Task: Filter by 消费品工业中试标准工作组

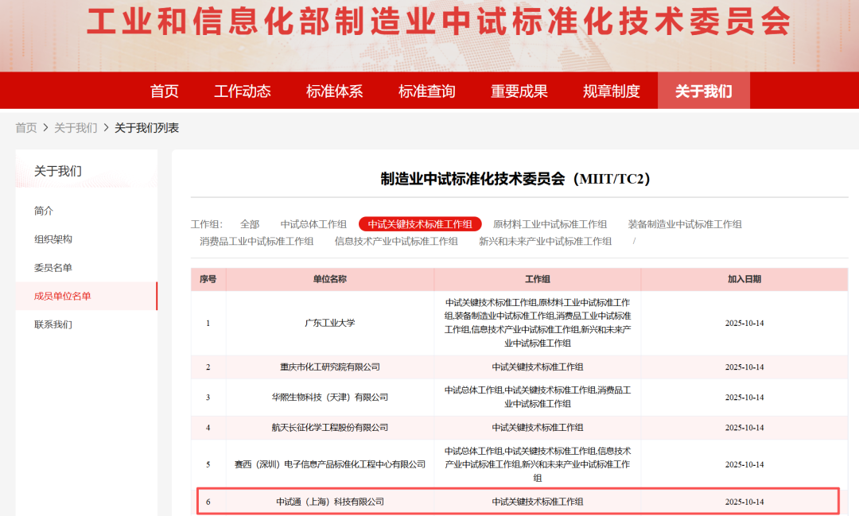Action: [256, 241]
